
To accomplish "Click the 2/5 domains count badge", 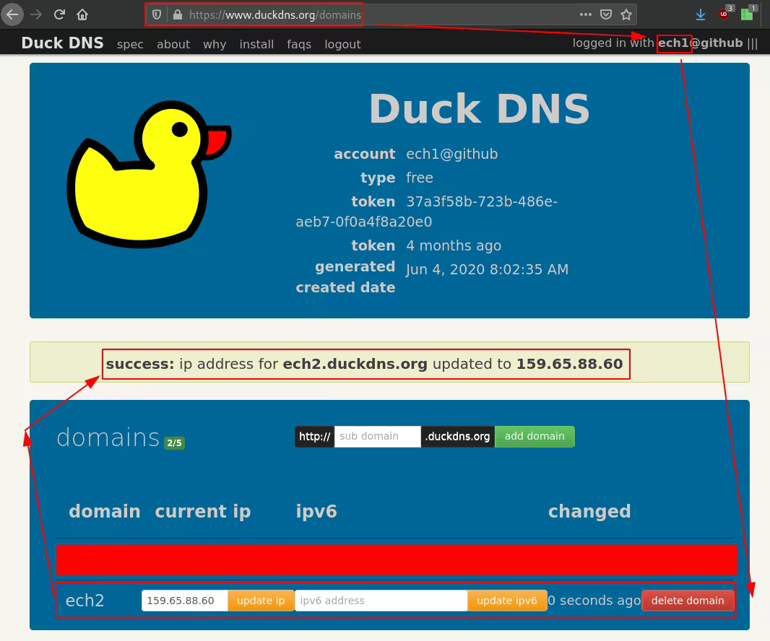I will [174, 442].
